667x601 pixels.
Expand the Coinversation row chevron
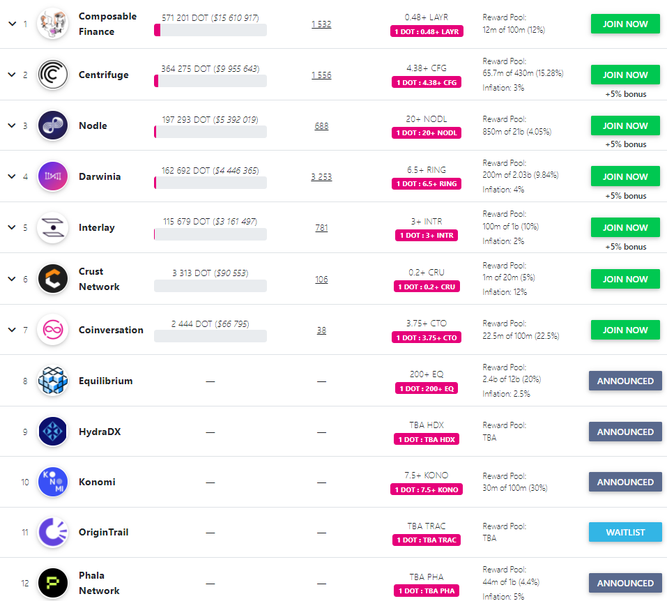[x=11, y=330]
